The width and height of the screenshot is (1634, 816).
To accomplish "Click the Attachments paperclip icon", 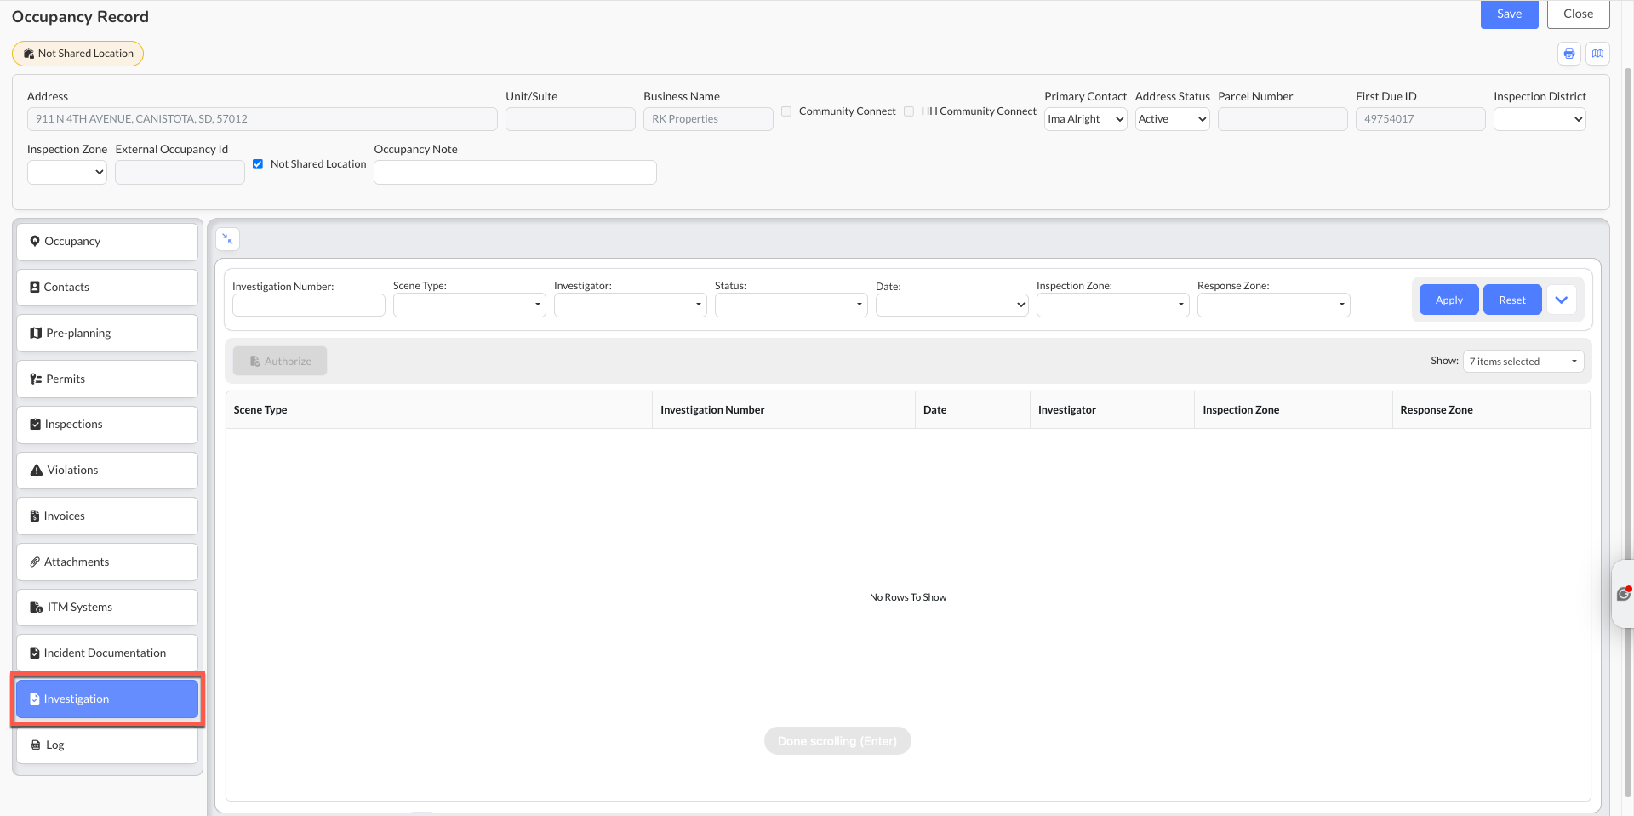I will (x=35, y=562).
